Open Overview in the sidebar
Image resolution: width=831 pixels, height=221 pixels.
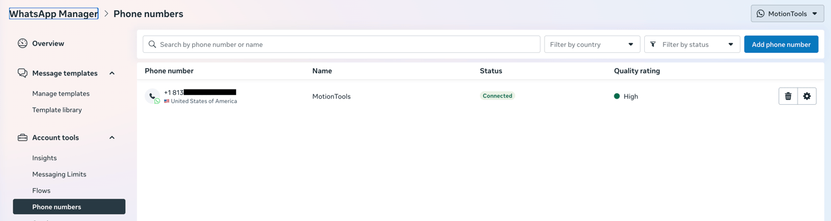pos(48,43)
